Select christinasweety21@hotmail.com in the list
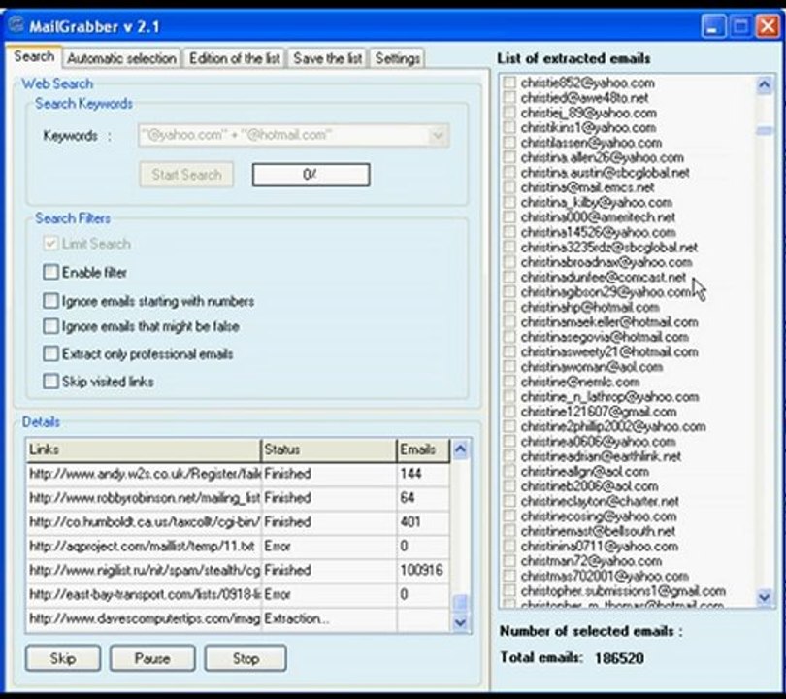 tap(609, 351)
